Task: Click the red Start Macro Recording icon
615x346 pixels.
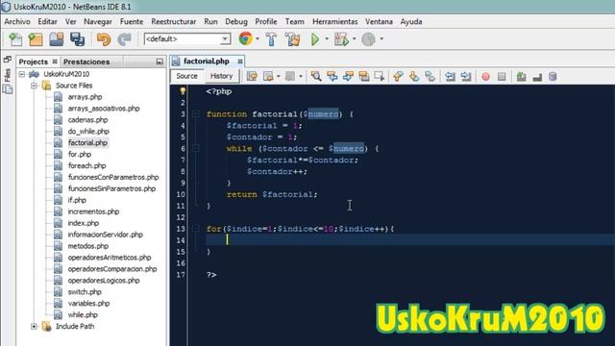Action: (485, 77)
